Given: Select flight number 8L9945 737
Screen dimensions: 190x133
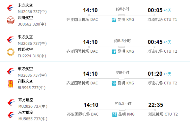Looking at the screenshot, I should pyautogui.click(x=31, y=88).
